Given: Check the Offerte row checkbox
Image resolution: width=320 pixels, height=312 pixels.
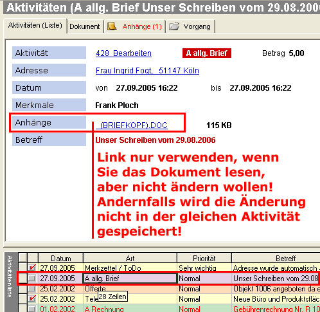Looking at the screenshot, I should click(32, 289).
